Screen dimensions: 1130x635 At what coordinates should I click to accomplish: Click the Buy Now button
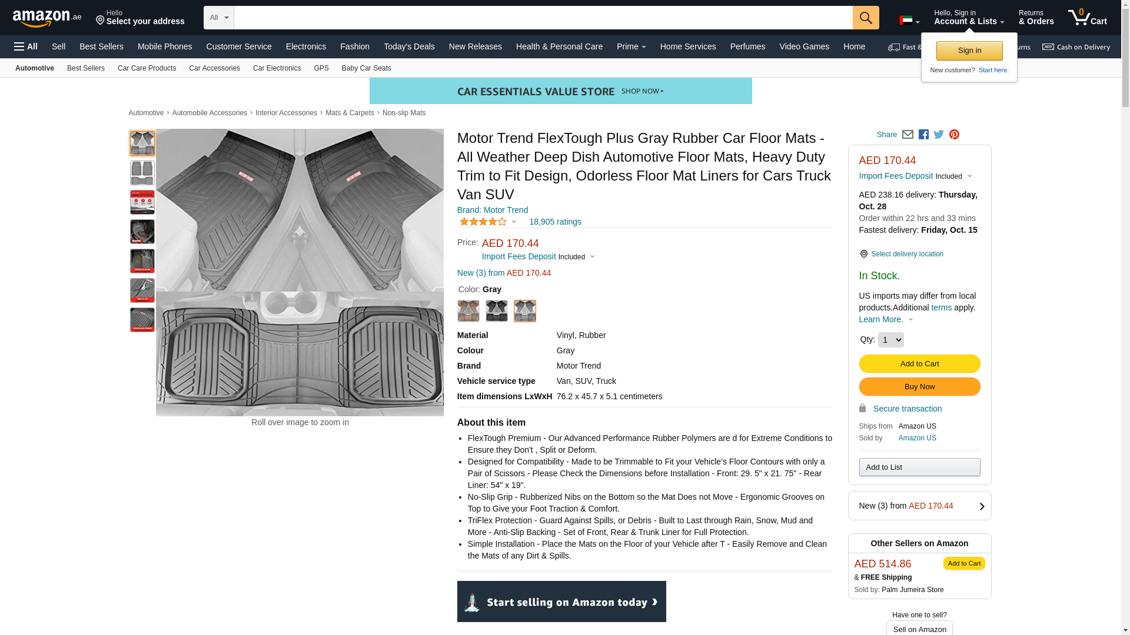(x=919, y=387)
